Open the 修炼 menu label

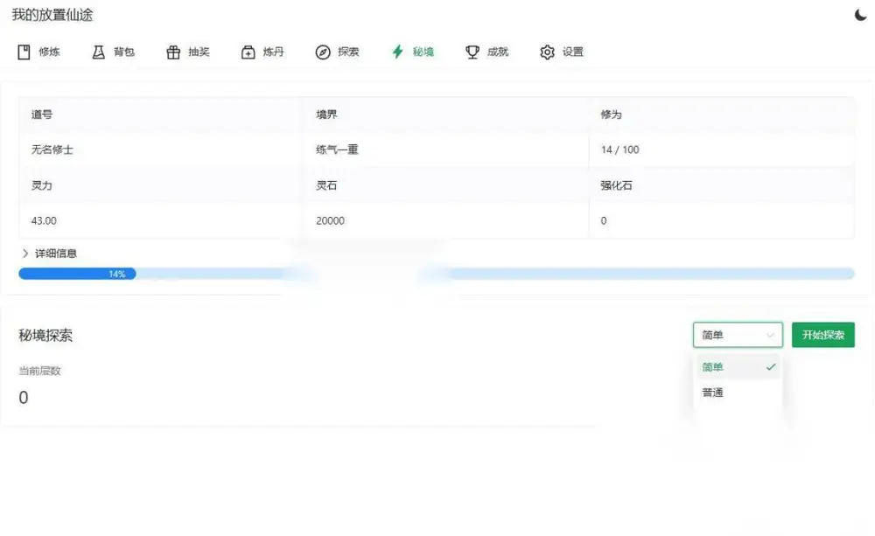pyautogui.click(x=49, y=52)
